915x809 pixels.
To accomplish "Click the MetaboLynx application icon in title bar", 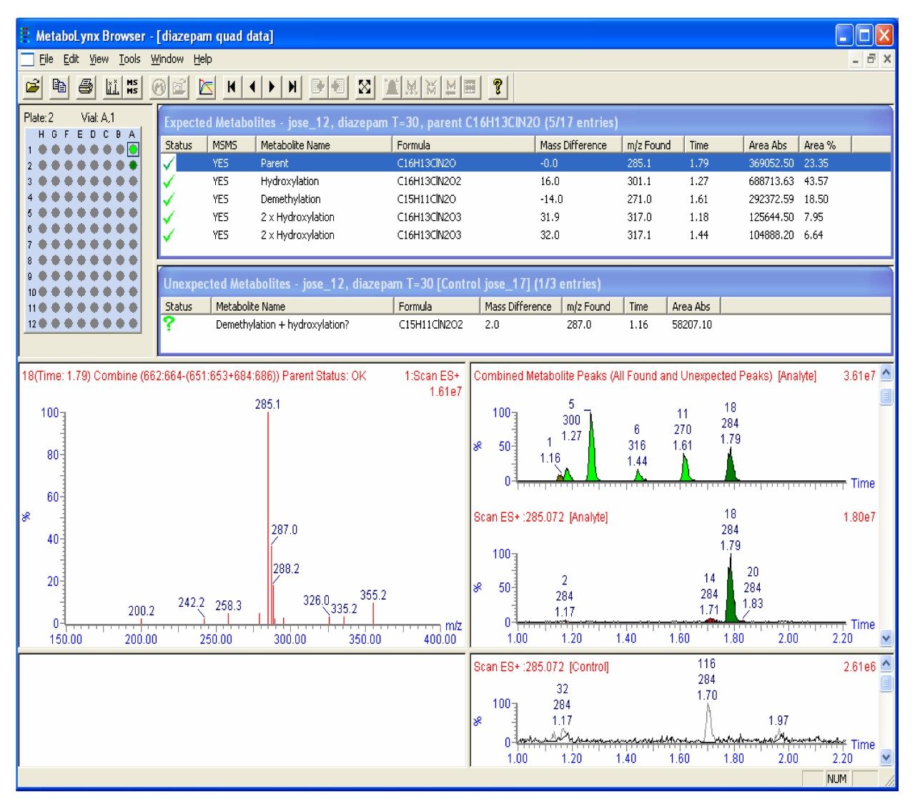I will (x=26, y=35).
